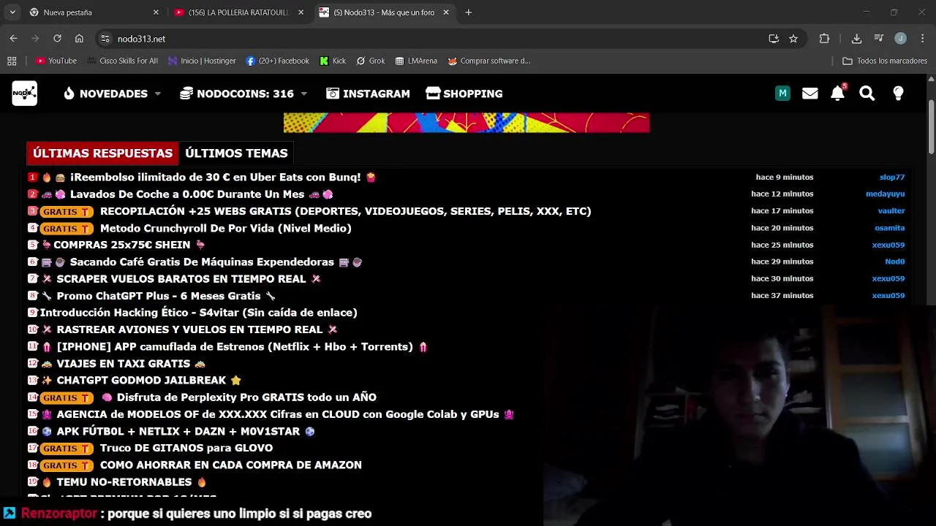Open the Comprar software bookmark
The width and height of the screenshot is (936, 526).
click(x=488, y=61)
